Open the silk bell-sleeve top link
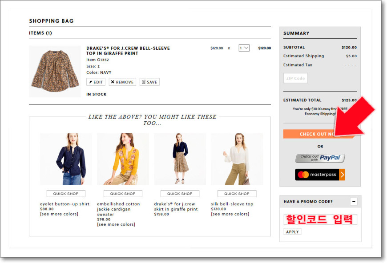Image resolution: width=387 pixels, height=263 pixels. coord(232,204)
